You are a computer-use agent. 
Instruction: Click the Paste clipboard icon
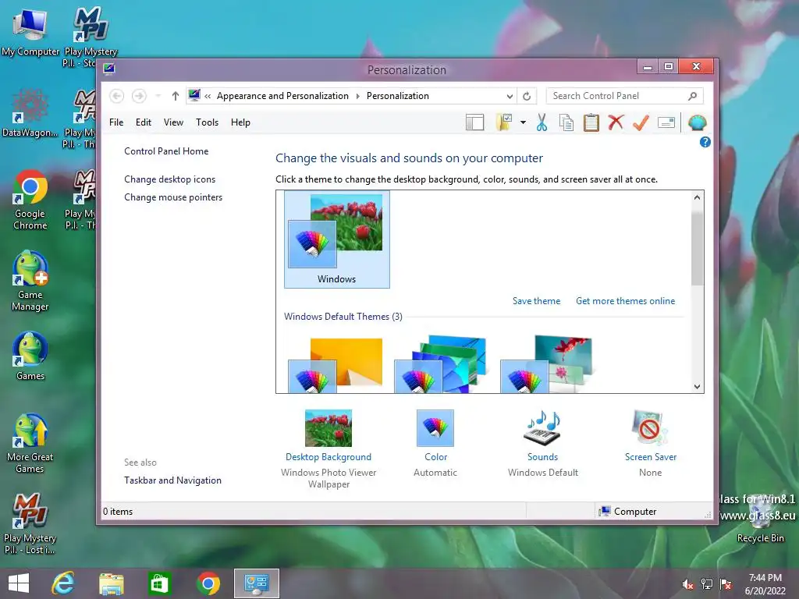pos(591,122)
